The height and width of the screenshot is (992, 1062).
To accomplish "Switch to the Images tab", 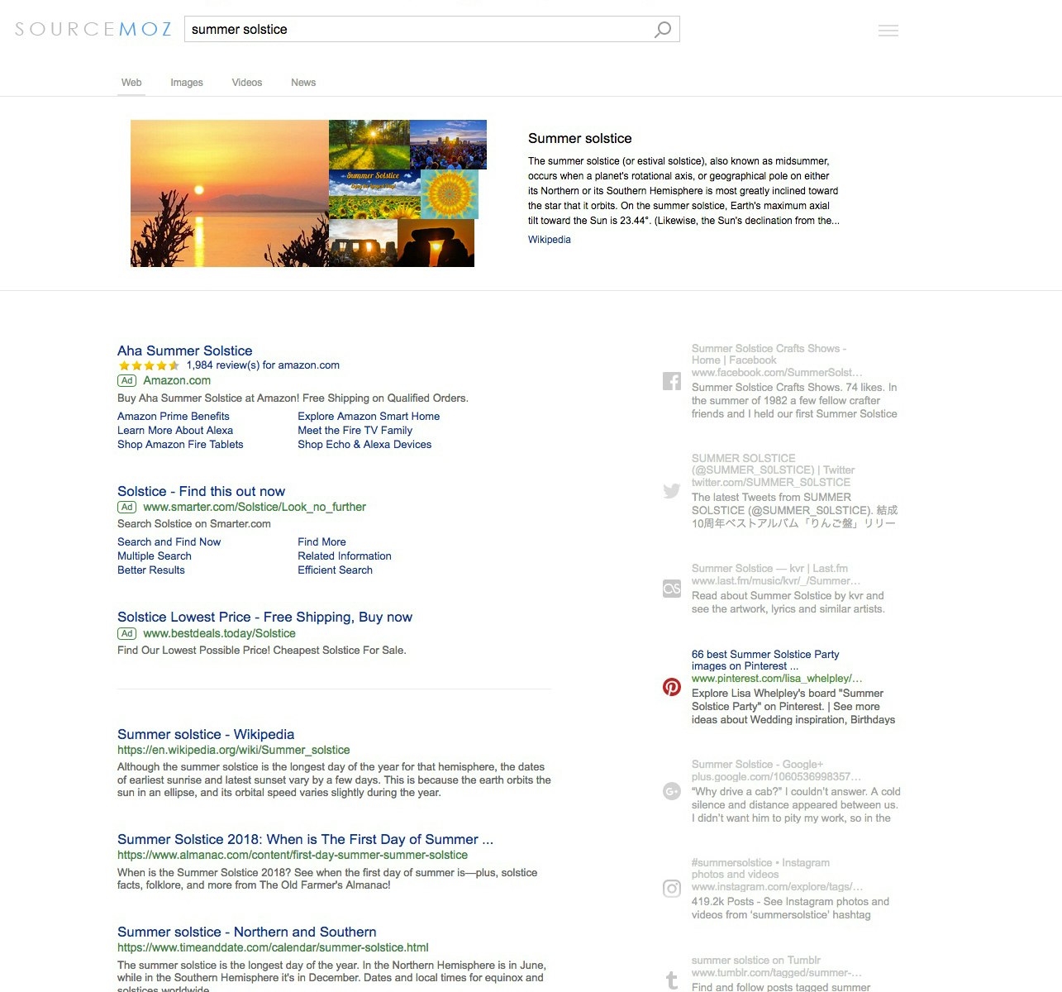I will [186, 82].
